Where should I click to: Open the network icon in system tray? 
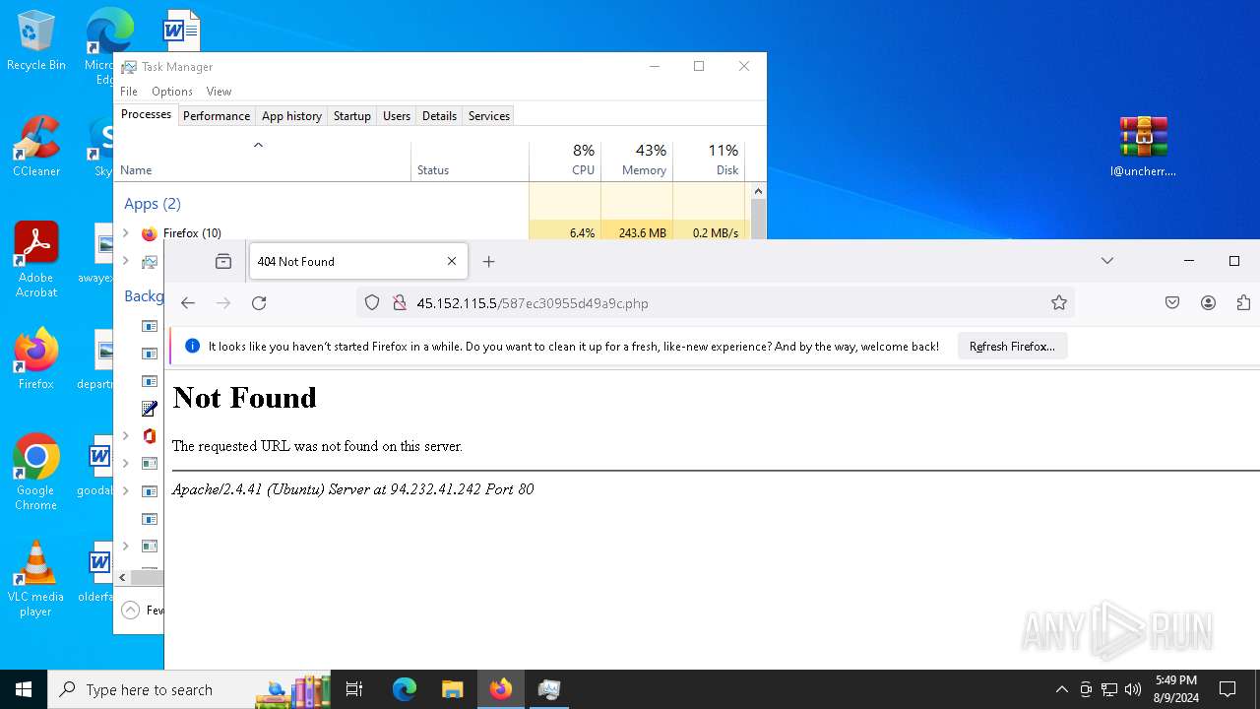[x=1109, y=689]
